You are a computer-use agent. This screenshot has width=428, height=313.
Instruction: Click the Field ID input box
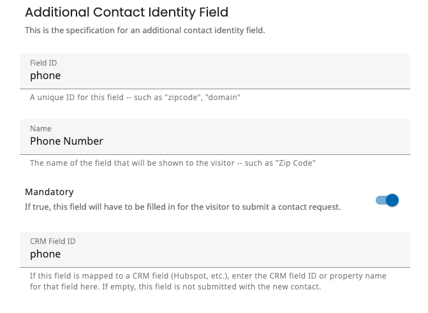214,75
